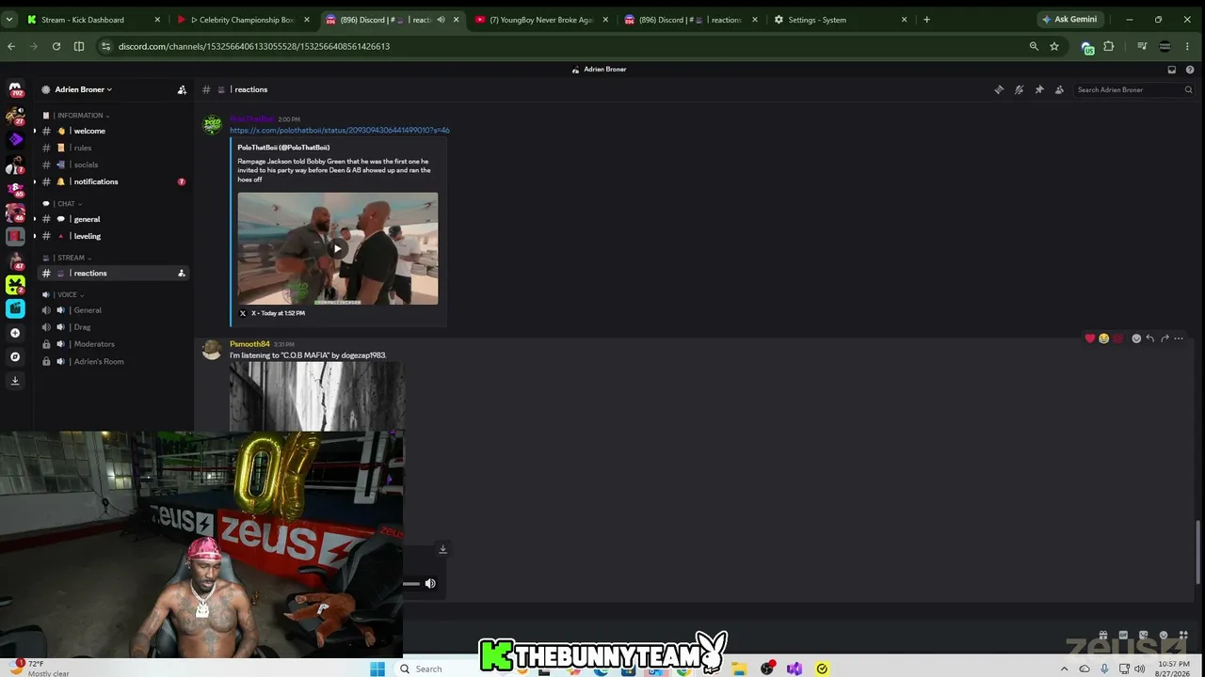Open more options for Psmooth84's message
The height and width of the screenshot is (677, 1205).
pyautogui.click(x=1179, y=338)
